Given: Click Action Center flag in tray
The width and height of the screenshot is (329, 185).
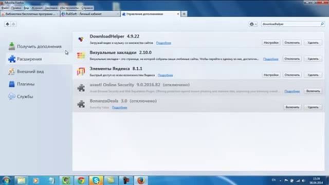Looking at the screenshot, I should [286, 180].
